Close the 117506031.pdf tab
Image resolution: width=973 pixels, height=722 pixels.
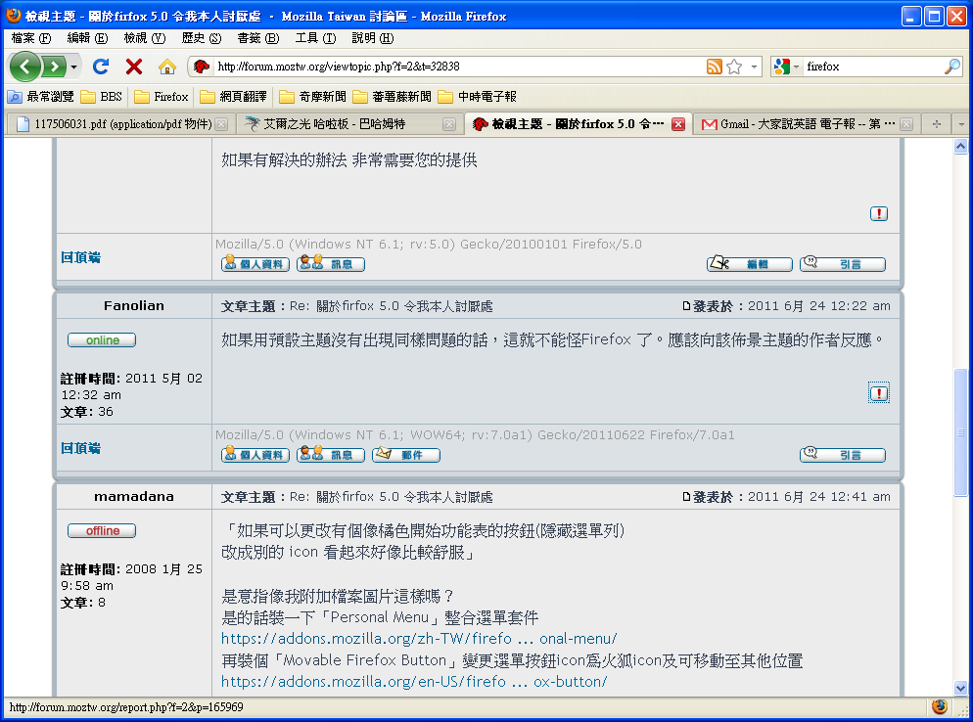pos(221,124)
